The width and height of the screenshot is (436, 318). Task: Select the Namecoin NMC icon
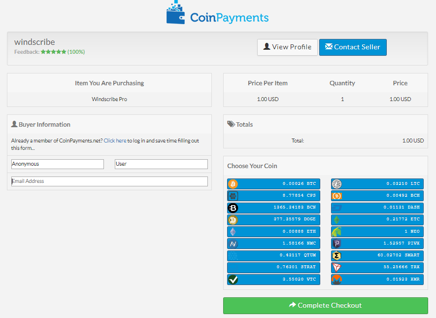pos(233,244)
